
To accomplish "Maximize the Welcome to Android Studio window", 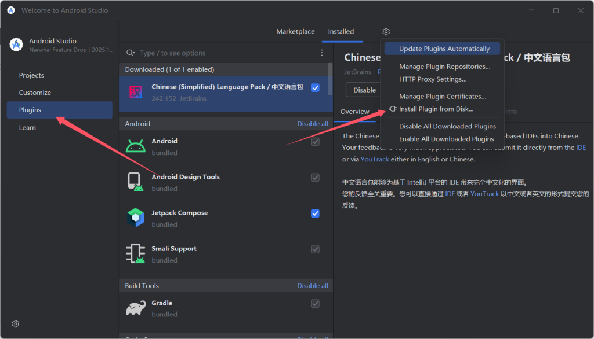I will [556, 10].
